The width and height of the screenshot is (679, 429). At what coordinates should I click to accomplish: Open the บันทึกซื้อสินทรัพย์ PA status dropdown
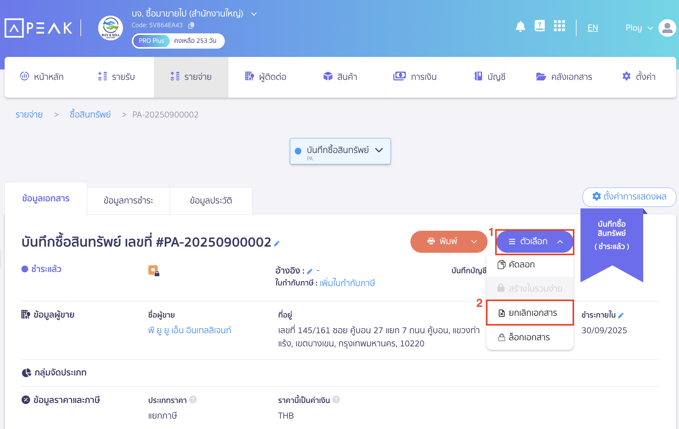(x=340, y=151)
